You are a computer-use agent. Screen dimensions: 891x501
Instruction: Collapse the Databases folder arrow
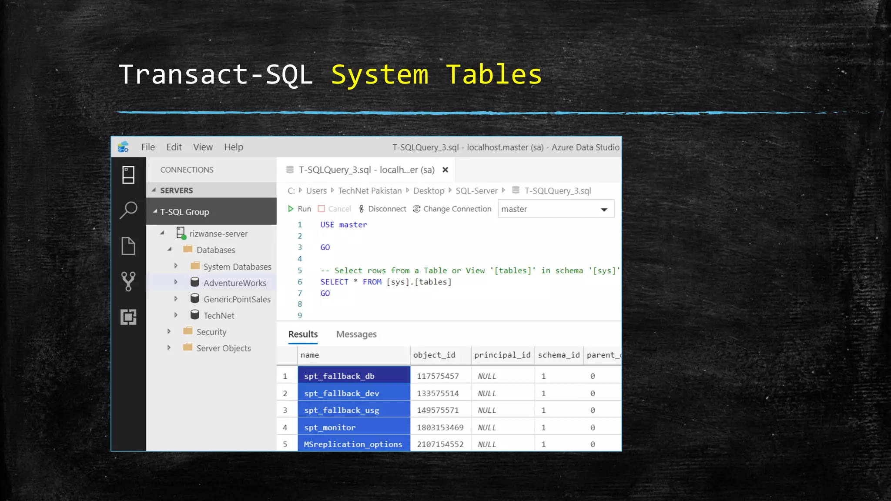pos(169,249)
